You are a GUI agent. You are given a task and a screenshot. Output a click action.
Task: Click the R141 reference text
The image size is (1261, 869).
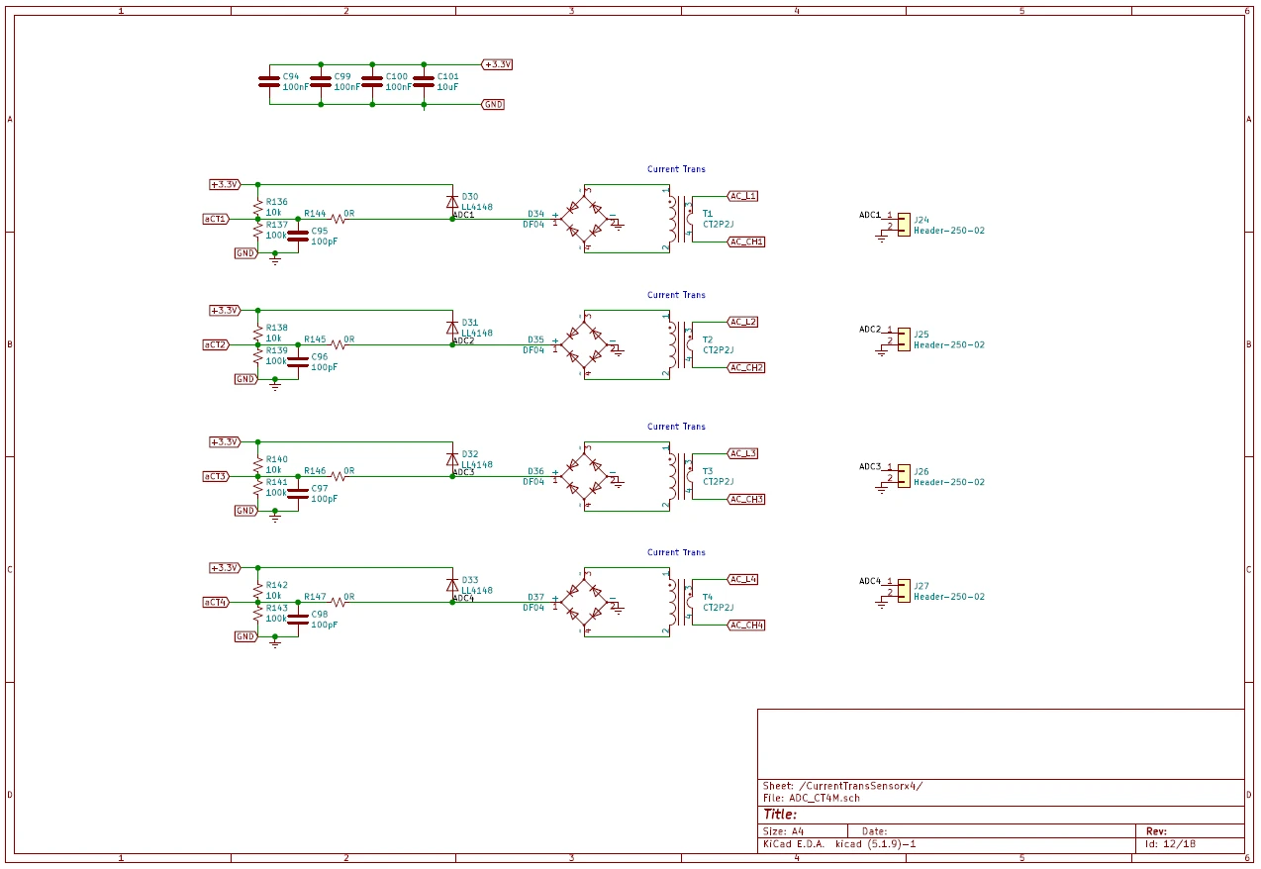point(277,482)
